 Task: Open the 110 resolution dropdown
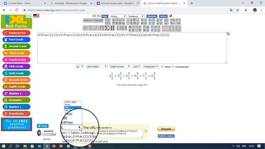click(x=137, y=67)
